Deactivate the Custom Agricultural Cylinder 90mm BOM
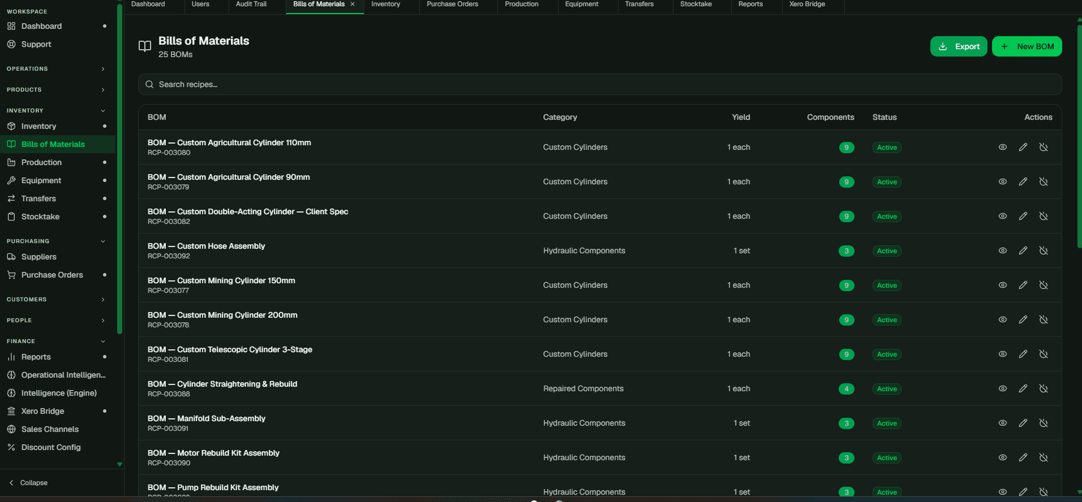This screenshot has height=502, width=1082. 1044,181
